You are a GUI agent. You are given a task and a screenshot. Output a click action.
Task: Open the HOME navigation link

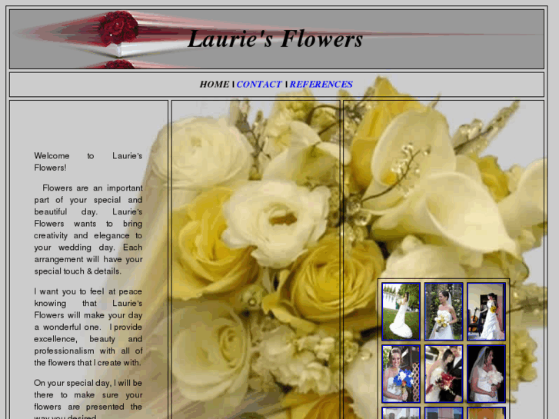(215, 84)
